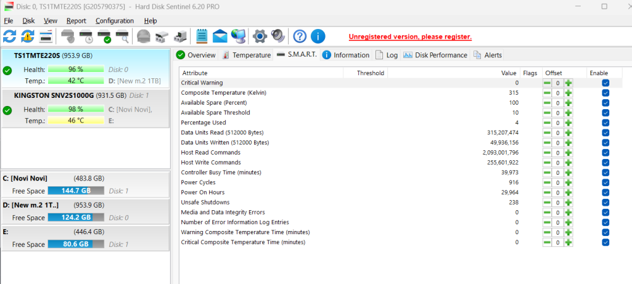Screen dimensions: 632x284
Task: Click plus offset button for Percentage Used
Action: coord(568,122)
